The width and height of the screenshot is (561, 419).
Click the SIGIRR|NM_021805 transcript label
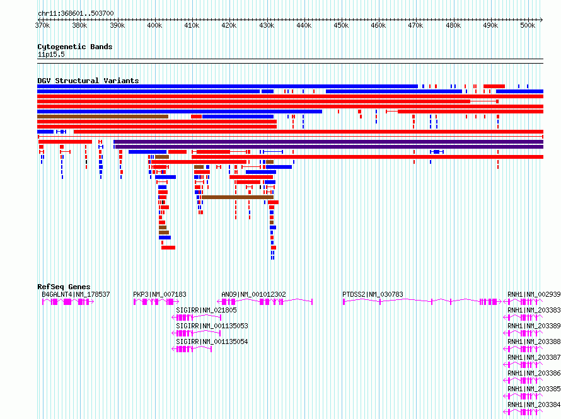(x=207, y=310)
